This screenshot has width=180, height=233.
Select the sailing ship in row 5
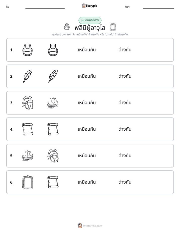coord(27,156)
